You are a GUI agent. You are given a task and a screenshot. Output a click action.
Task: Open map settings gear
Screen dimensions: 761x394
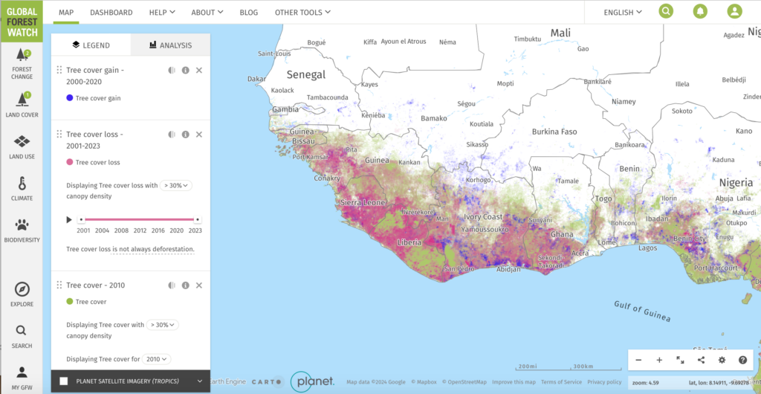tap(722, 360)
